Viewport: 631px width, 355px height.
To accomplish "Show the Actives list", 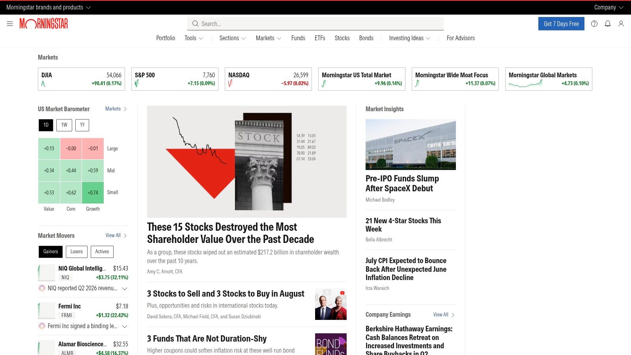I will (102, 252).
